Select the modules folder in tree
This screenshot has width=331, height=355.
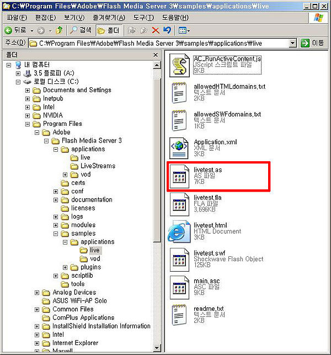click(x=78, y=225)
